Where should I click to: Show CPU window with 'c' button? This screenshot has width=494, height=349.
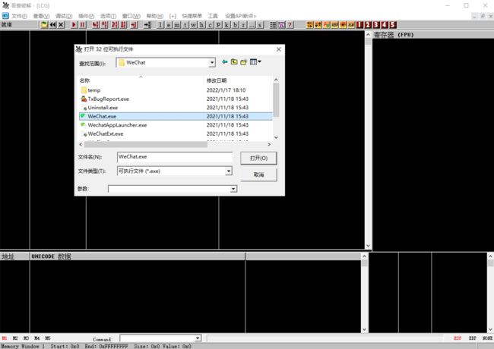click(210, 25)
